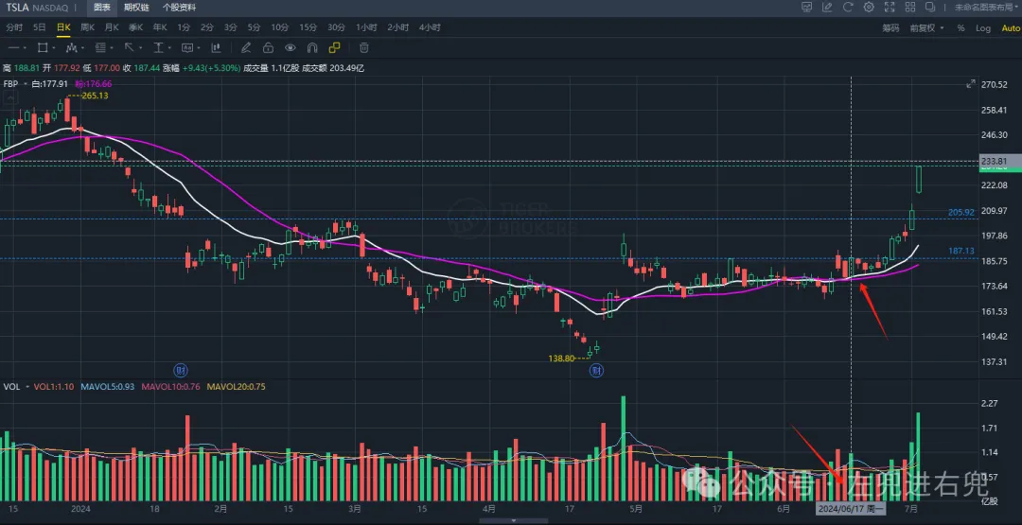The width and height of the screenshot is (1022, 525).
Task: Switch to the 期权链 tab
Action: point(136,8)
